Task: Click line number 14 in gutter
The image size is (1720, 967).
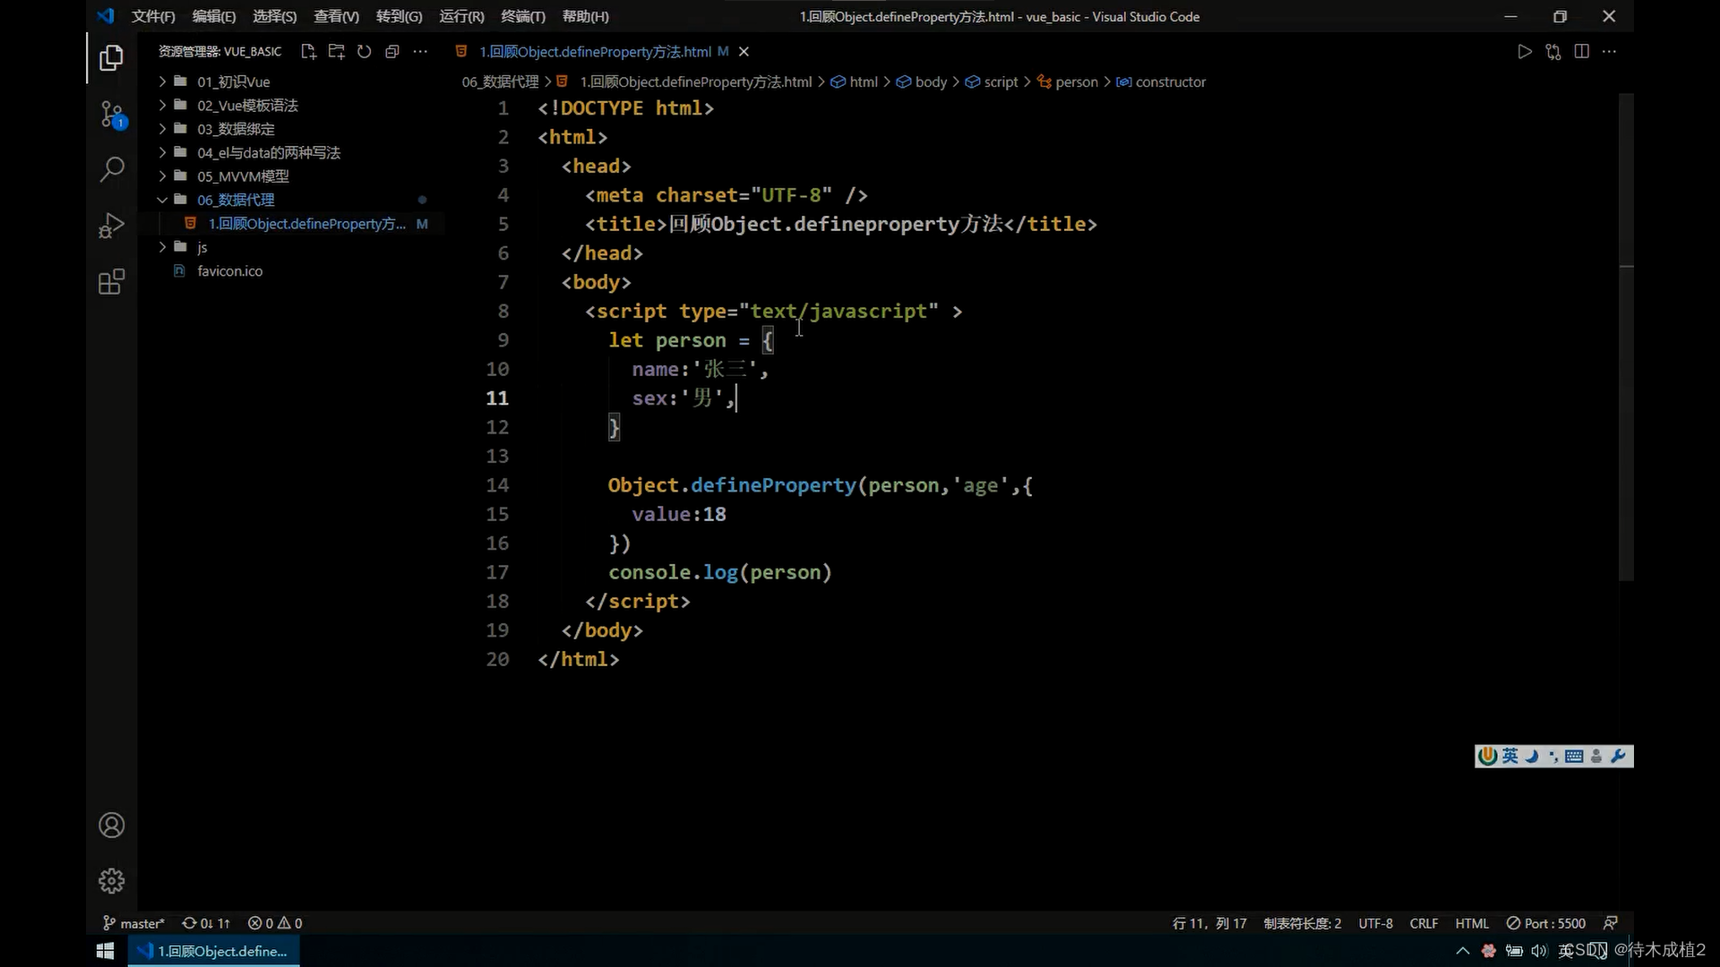Action: coord(497,485)
